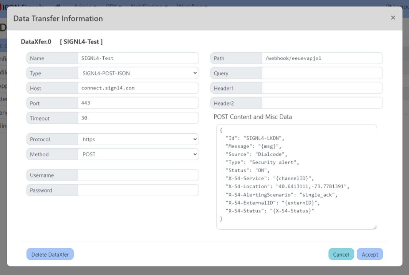409x275 pixels.
Task: Click the home icon in the navbar
Action: (x=58, y=6)
